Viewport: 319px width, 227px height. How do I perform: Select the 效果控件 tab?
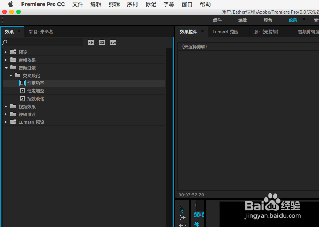coord(188,32)
